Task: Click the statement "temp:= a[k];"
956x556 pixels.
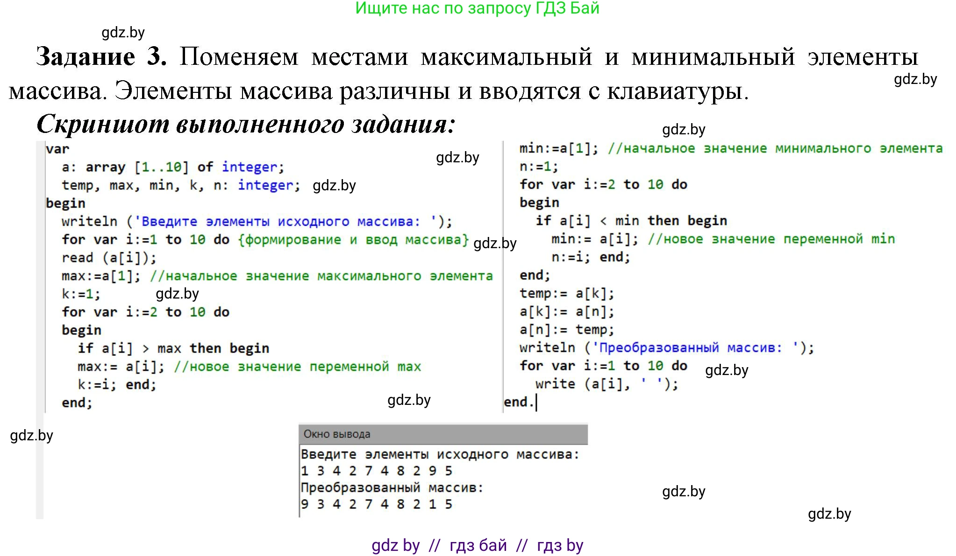Action: (x=567, y=293)
